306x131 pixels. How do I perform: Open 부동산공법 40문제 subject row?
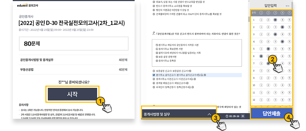[73, 70]
